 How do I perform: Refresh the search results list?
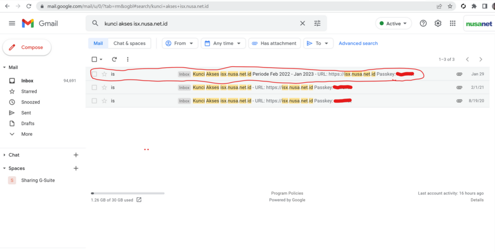pyautogui.click(x=114, y=59)
